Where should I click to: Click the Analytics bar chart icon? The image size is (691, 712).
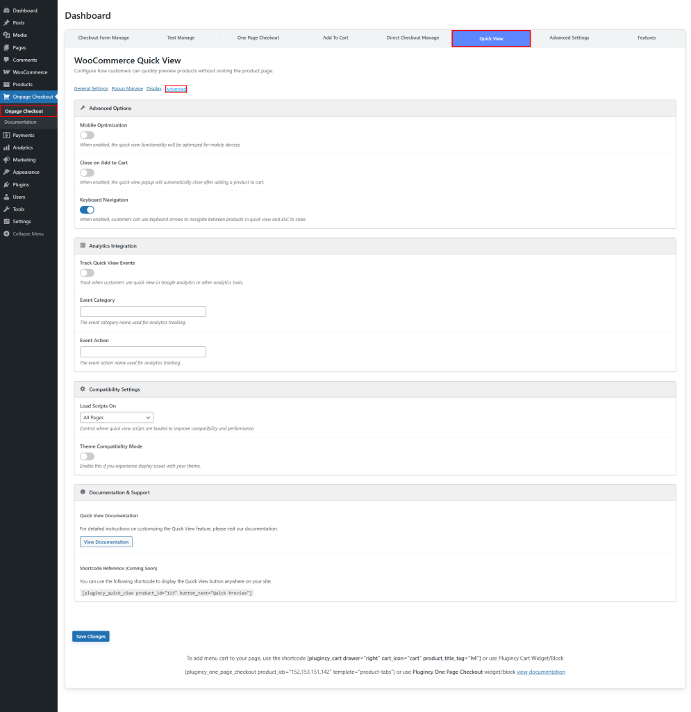click(6, 147)
